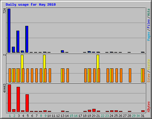Select the blue Files bar for day 3
152x119 pixels.
tap(18, 42)
